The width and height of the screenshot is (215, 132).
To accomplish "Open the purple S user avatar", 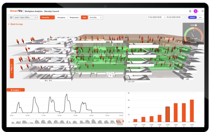I will point(195,11).
